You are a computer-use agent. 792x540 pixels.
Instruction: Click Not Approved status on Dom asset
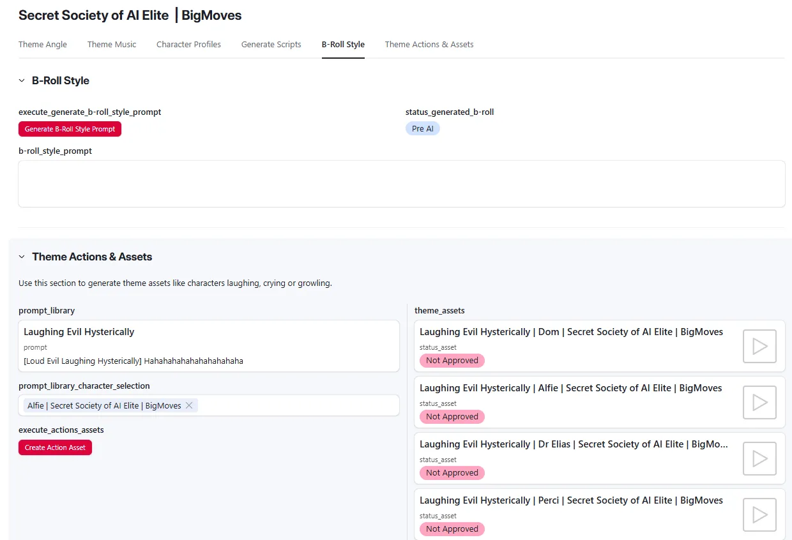(x=452, y=361)
